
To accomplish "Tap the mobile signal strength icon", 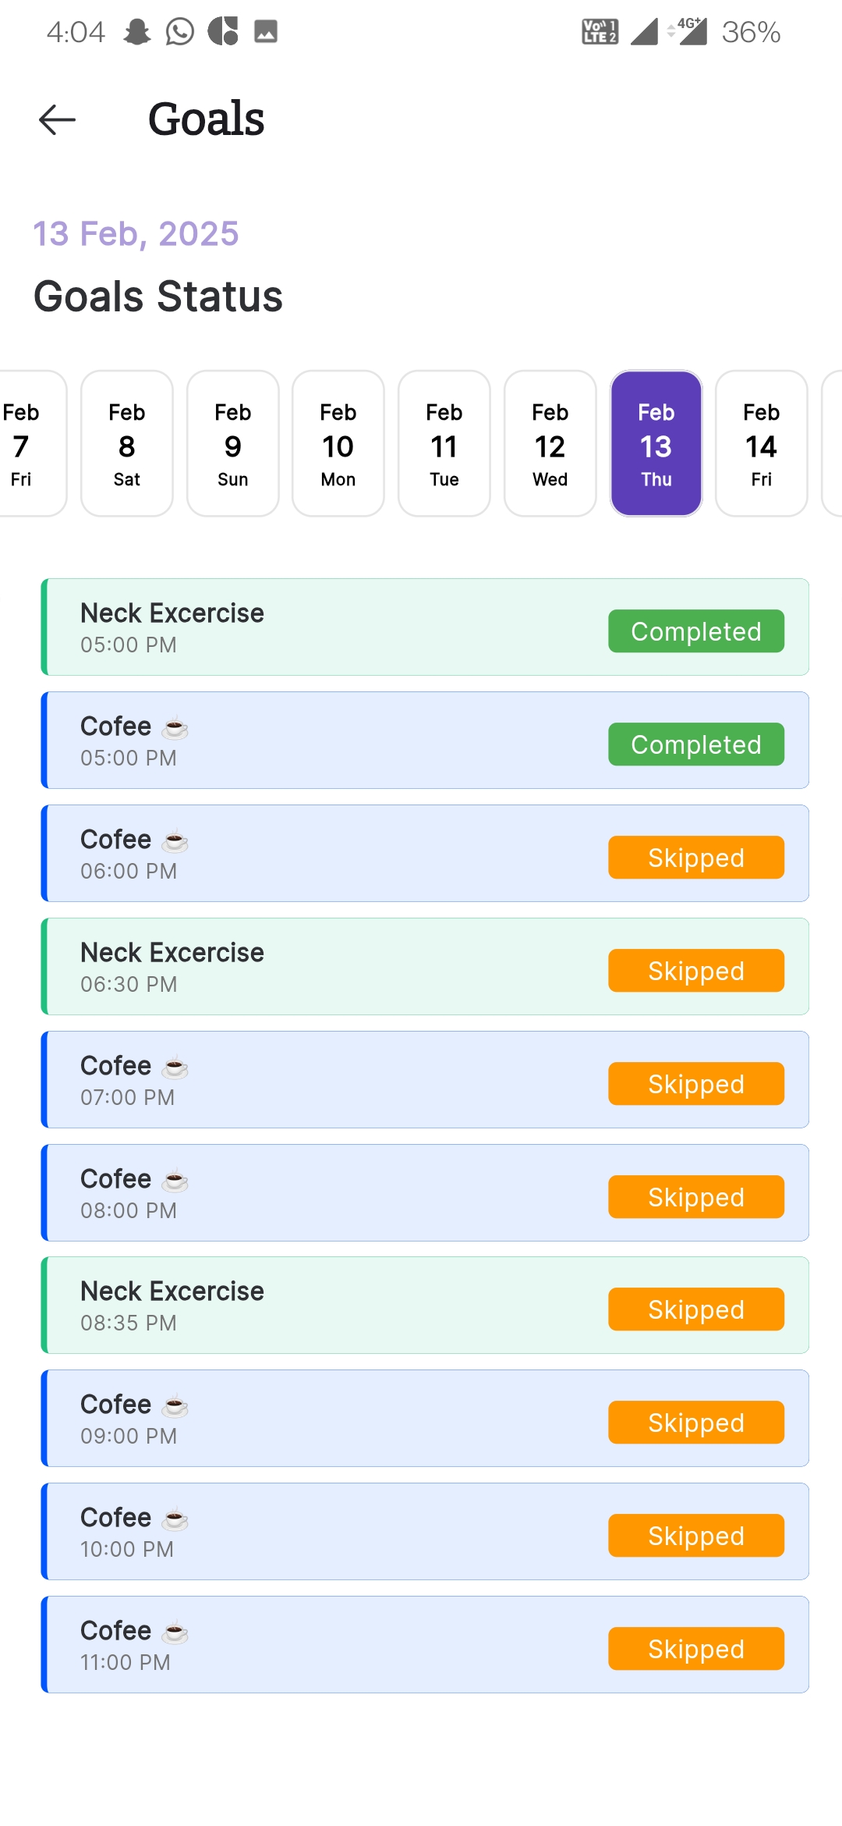I will (644, 32).
